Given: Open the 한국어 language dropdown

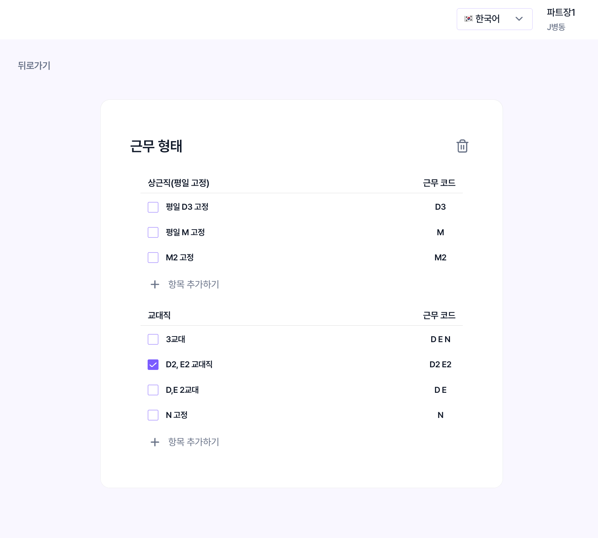Looking at the screenshot, I should (x=494, y=19).
